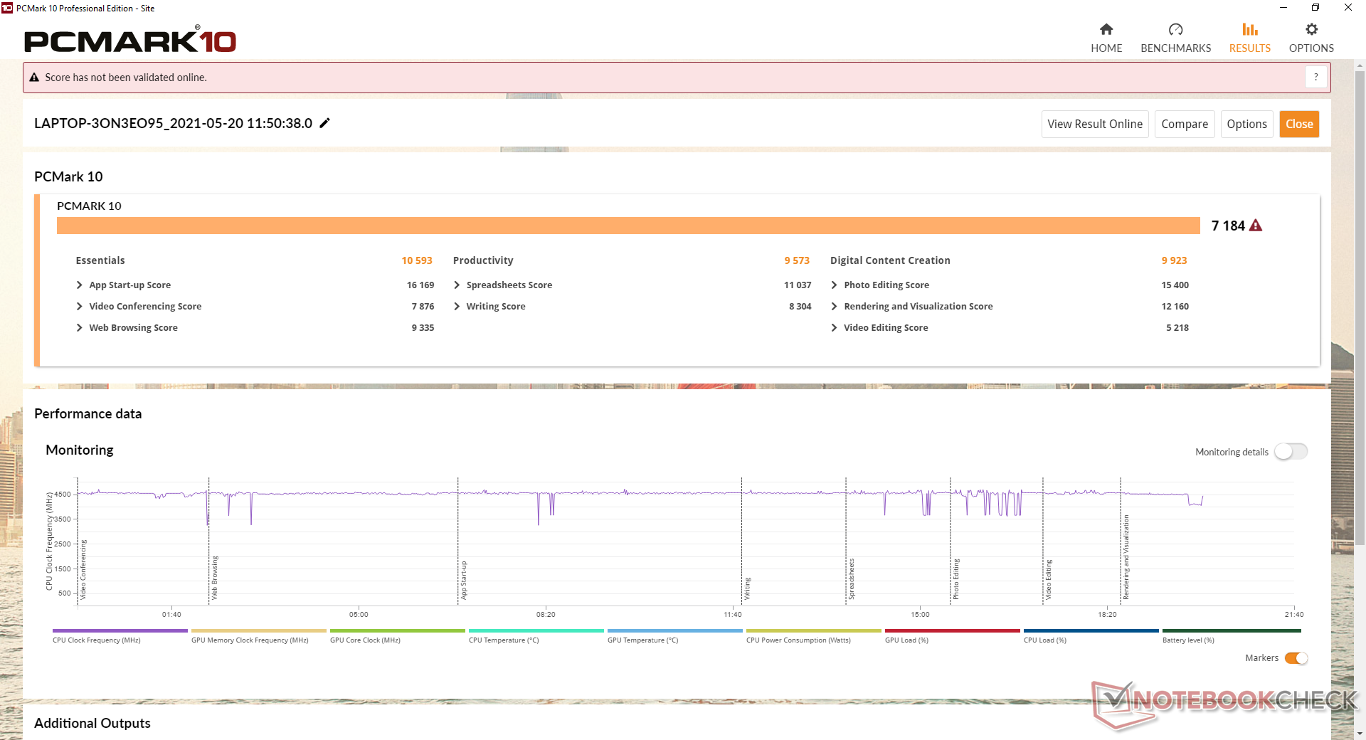Image resolution: width=1366 pixels, height=740 pixels.
Task: Click the Essentials score 10 593
Action: tap(417, 260)
